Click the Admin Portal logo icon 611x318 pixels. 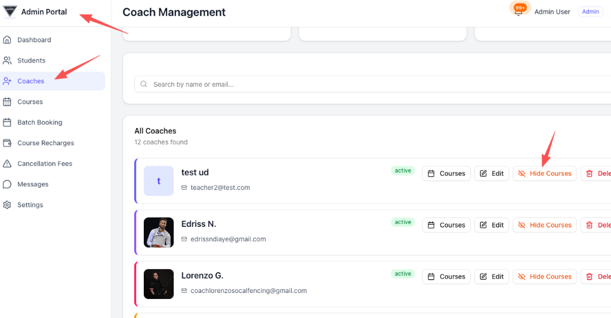pyautogui.click(x=10, y=12)
